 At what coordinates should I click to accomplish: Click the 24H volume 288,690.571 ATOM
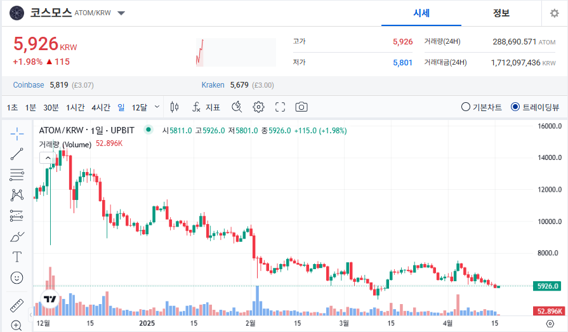tap(524, 42)
